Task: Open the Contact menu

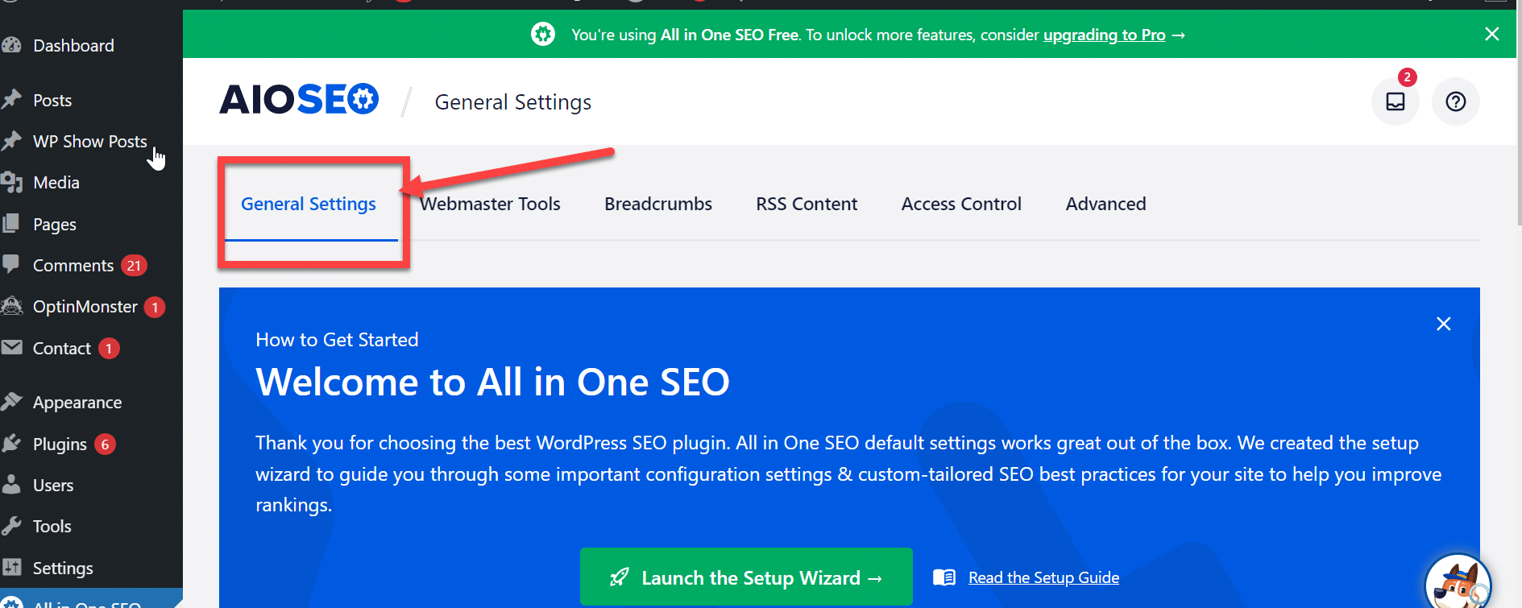Action: [x=61, y=349]
